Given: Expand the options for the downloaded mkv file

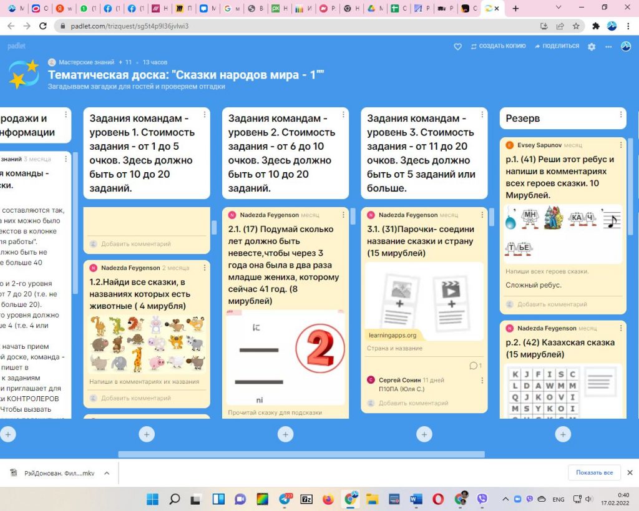Looking at the screenshot, I should click(x=106, y=473).
